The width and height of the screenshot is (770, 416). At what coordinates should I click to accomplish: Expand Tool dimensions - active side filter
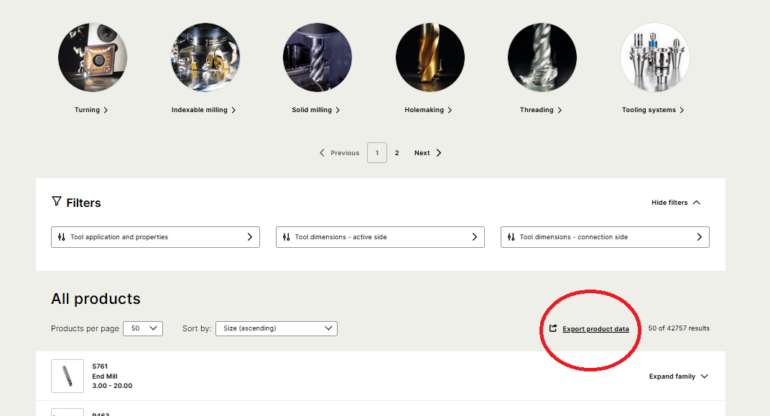click(x=380, y=237)
